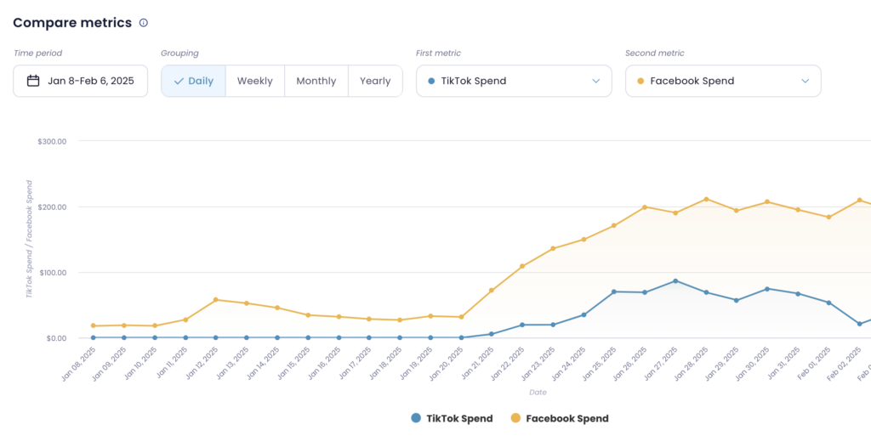
Task: Click the Compare metrics heading
Action: coord(72,23)
